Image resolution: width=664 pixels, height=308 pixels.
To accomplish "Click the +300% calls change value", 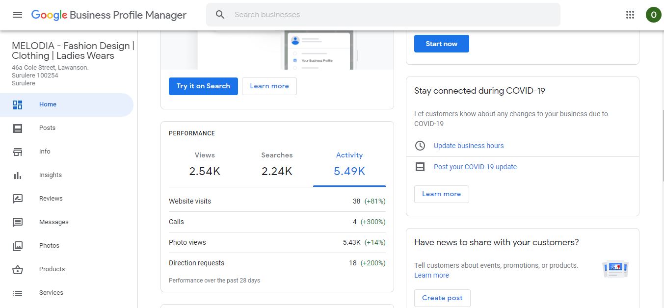I will point(373,222).
